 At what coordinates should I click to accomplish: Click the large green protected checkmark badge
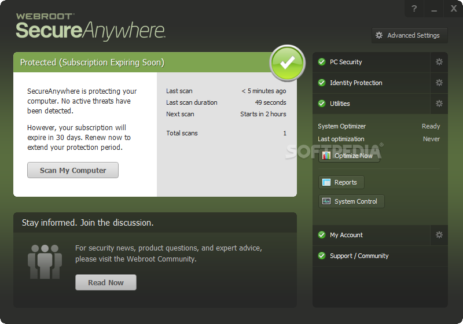click(x=287, y=63)
